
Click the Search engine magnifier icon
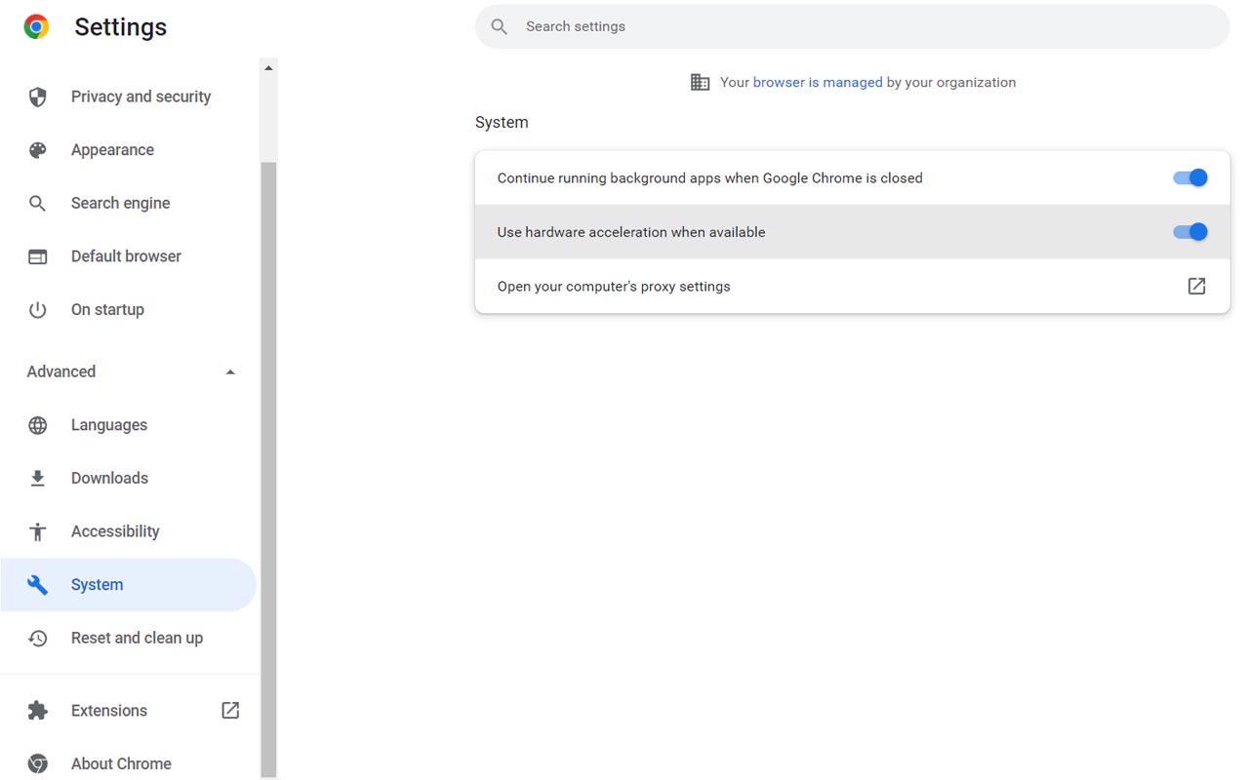[x=37, y=203]
